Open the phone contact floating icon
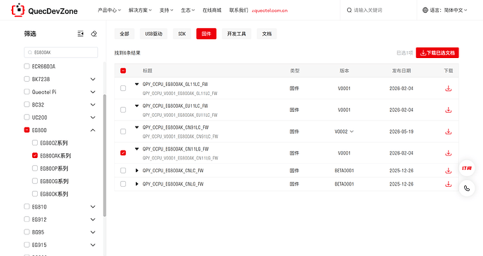 467,188
